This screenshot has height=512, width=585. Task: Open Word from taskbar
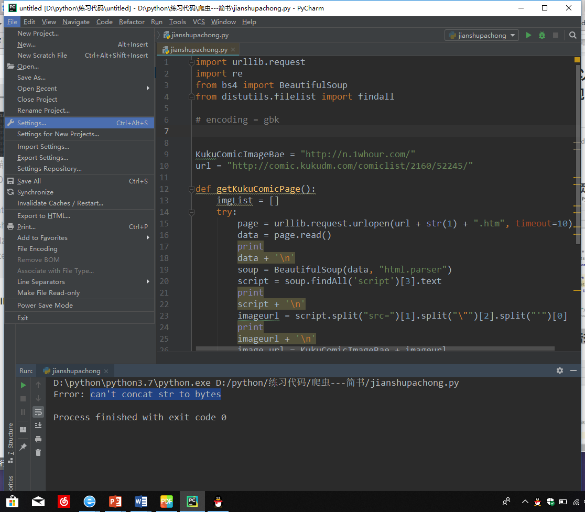[x=140, y=502]
